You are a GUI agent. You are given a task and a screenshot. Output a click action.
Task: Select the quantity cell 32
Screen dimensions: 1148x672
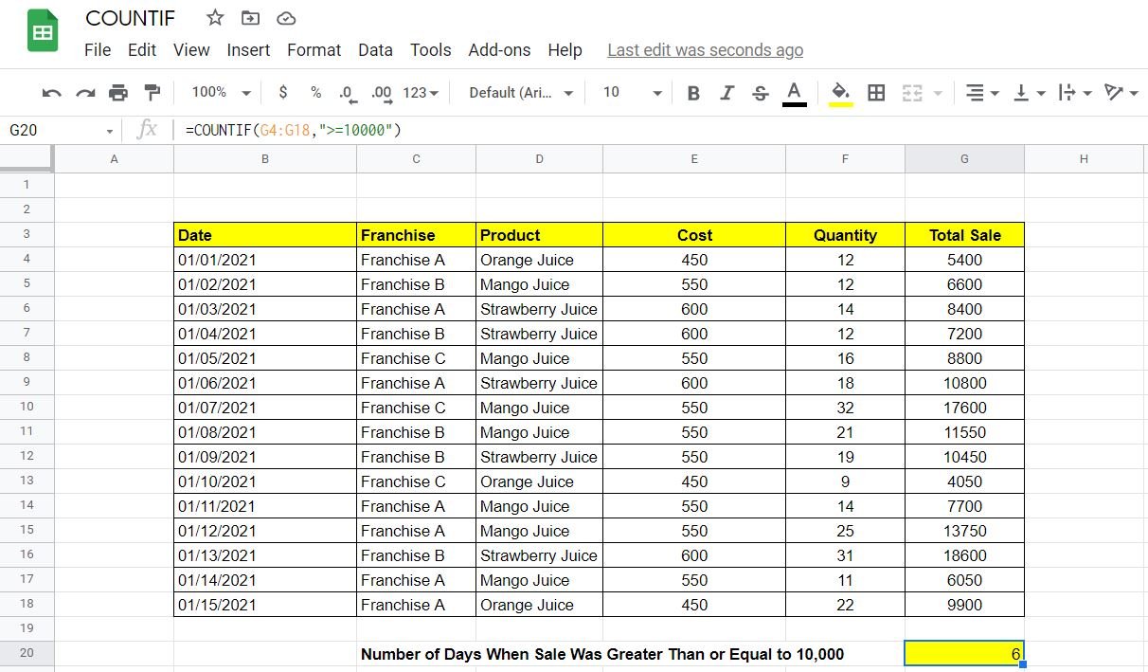click(x=845, y=408)
